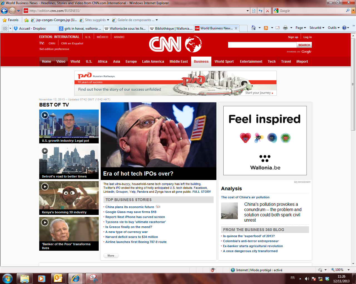
Task: Open the Sign up link
Action: pyautogui.click(x=293, y=37)
